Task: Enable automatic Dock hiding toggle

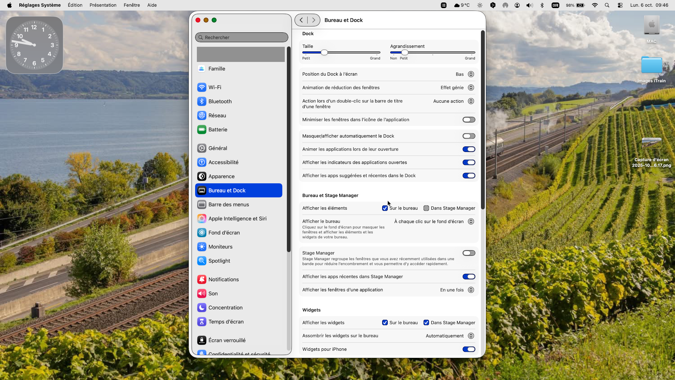Action: [469, 136]
